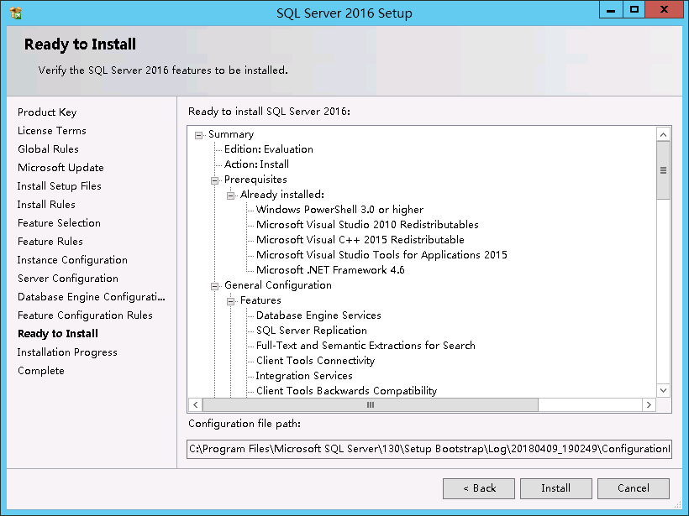Select the Product Key step
The height and width of the screenshot is (516, 689).
point(47,112)
